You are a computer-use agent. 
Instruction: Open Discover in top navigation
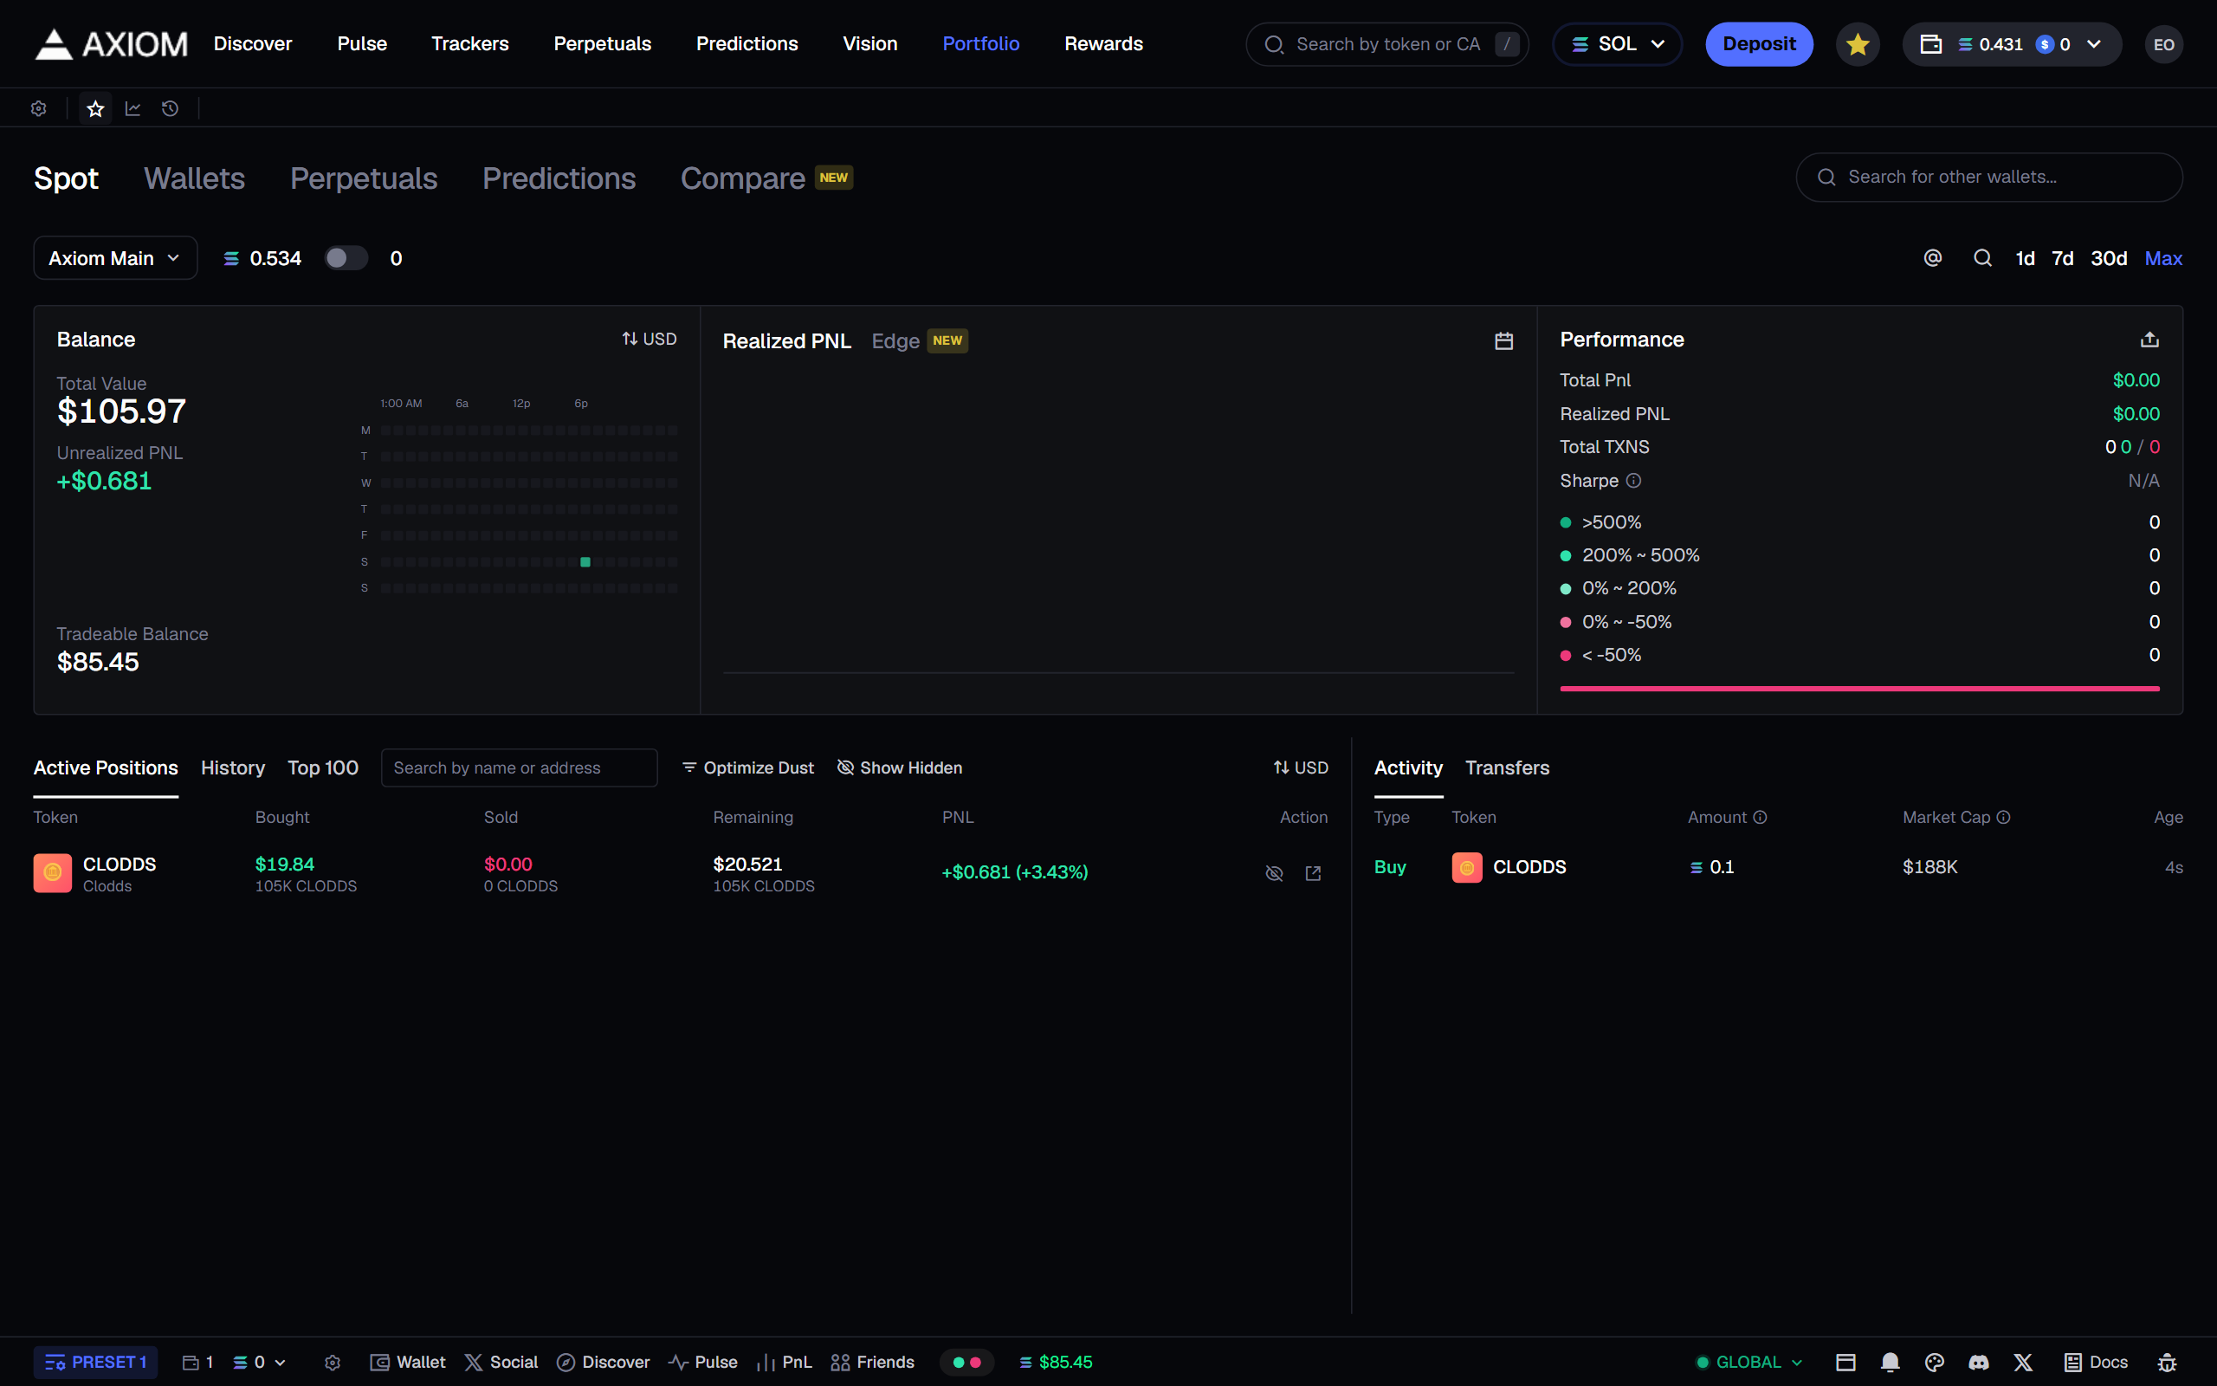pos(253,44)
